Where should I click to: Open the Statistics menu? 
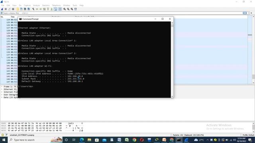click(46, 5)
